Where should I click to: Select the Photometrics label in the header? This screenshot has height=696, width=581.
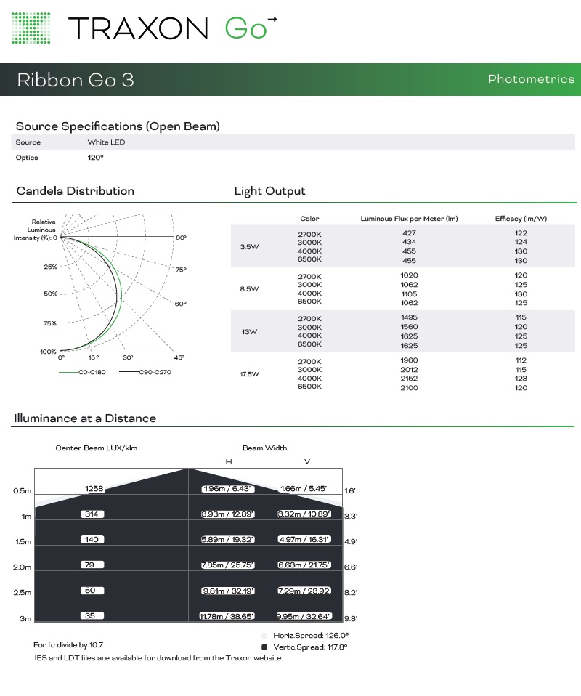(x=531, y=79)
